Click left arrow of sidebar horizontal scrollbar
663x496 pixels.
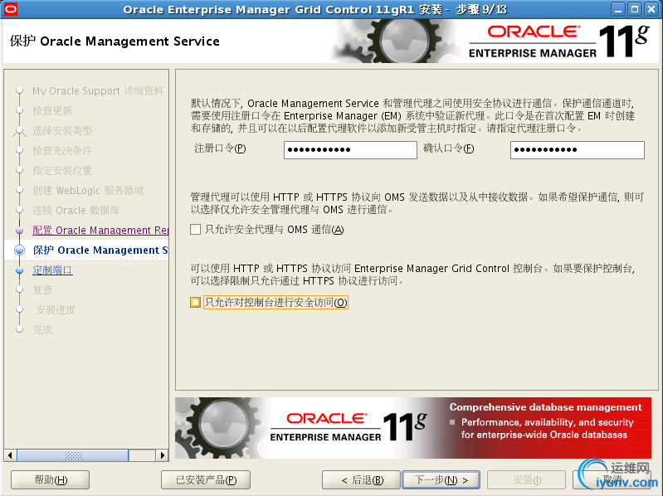(x=10, y=455)
